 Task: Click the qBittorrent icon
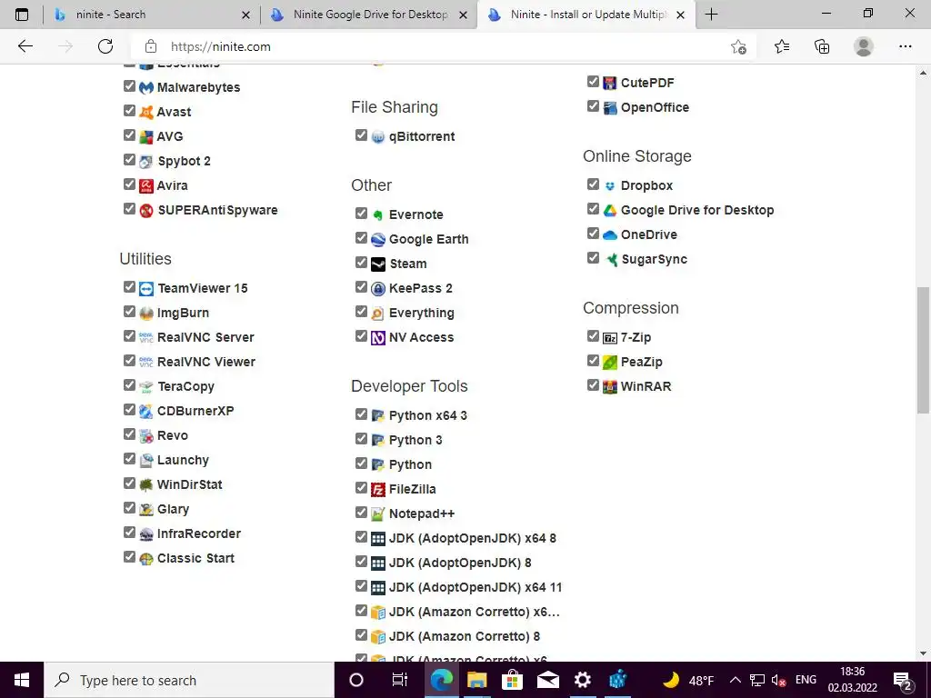(x=378, y=137)
